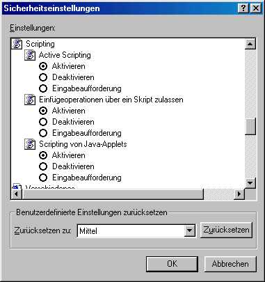The image size is (265, 282).
Task: Click the horizontal scrollbar right arrow
Action: 239,194
